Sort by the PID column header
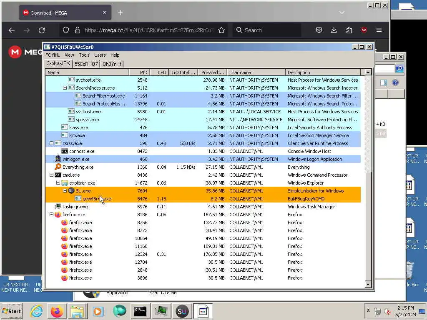Screen dimensions: 427x320 139,72
